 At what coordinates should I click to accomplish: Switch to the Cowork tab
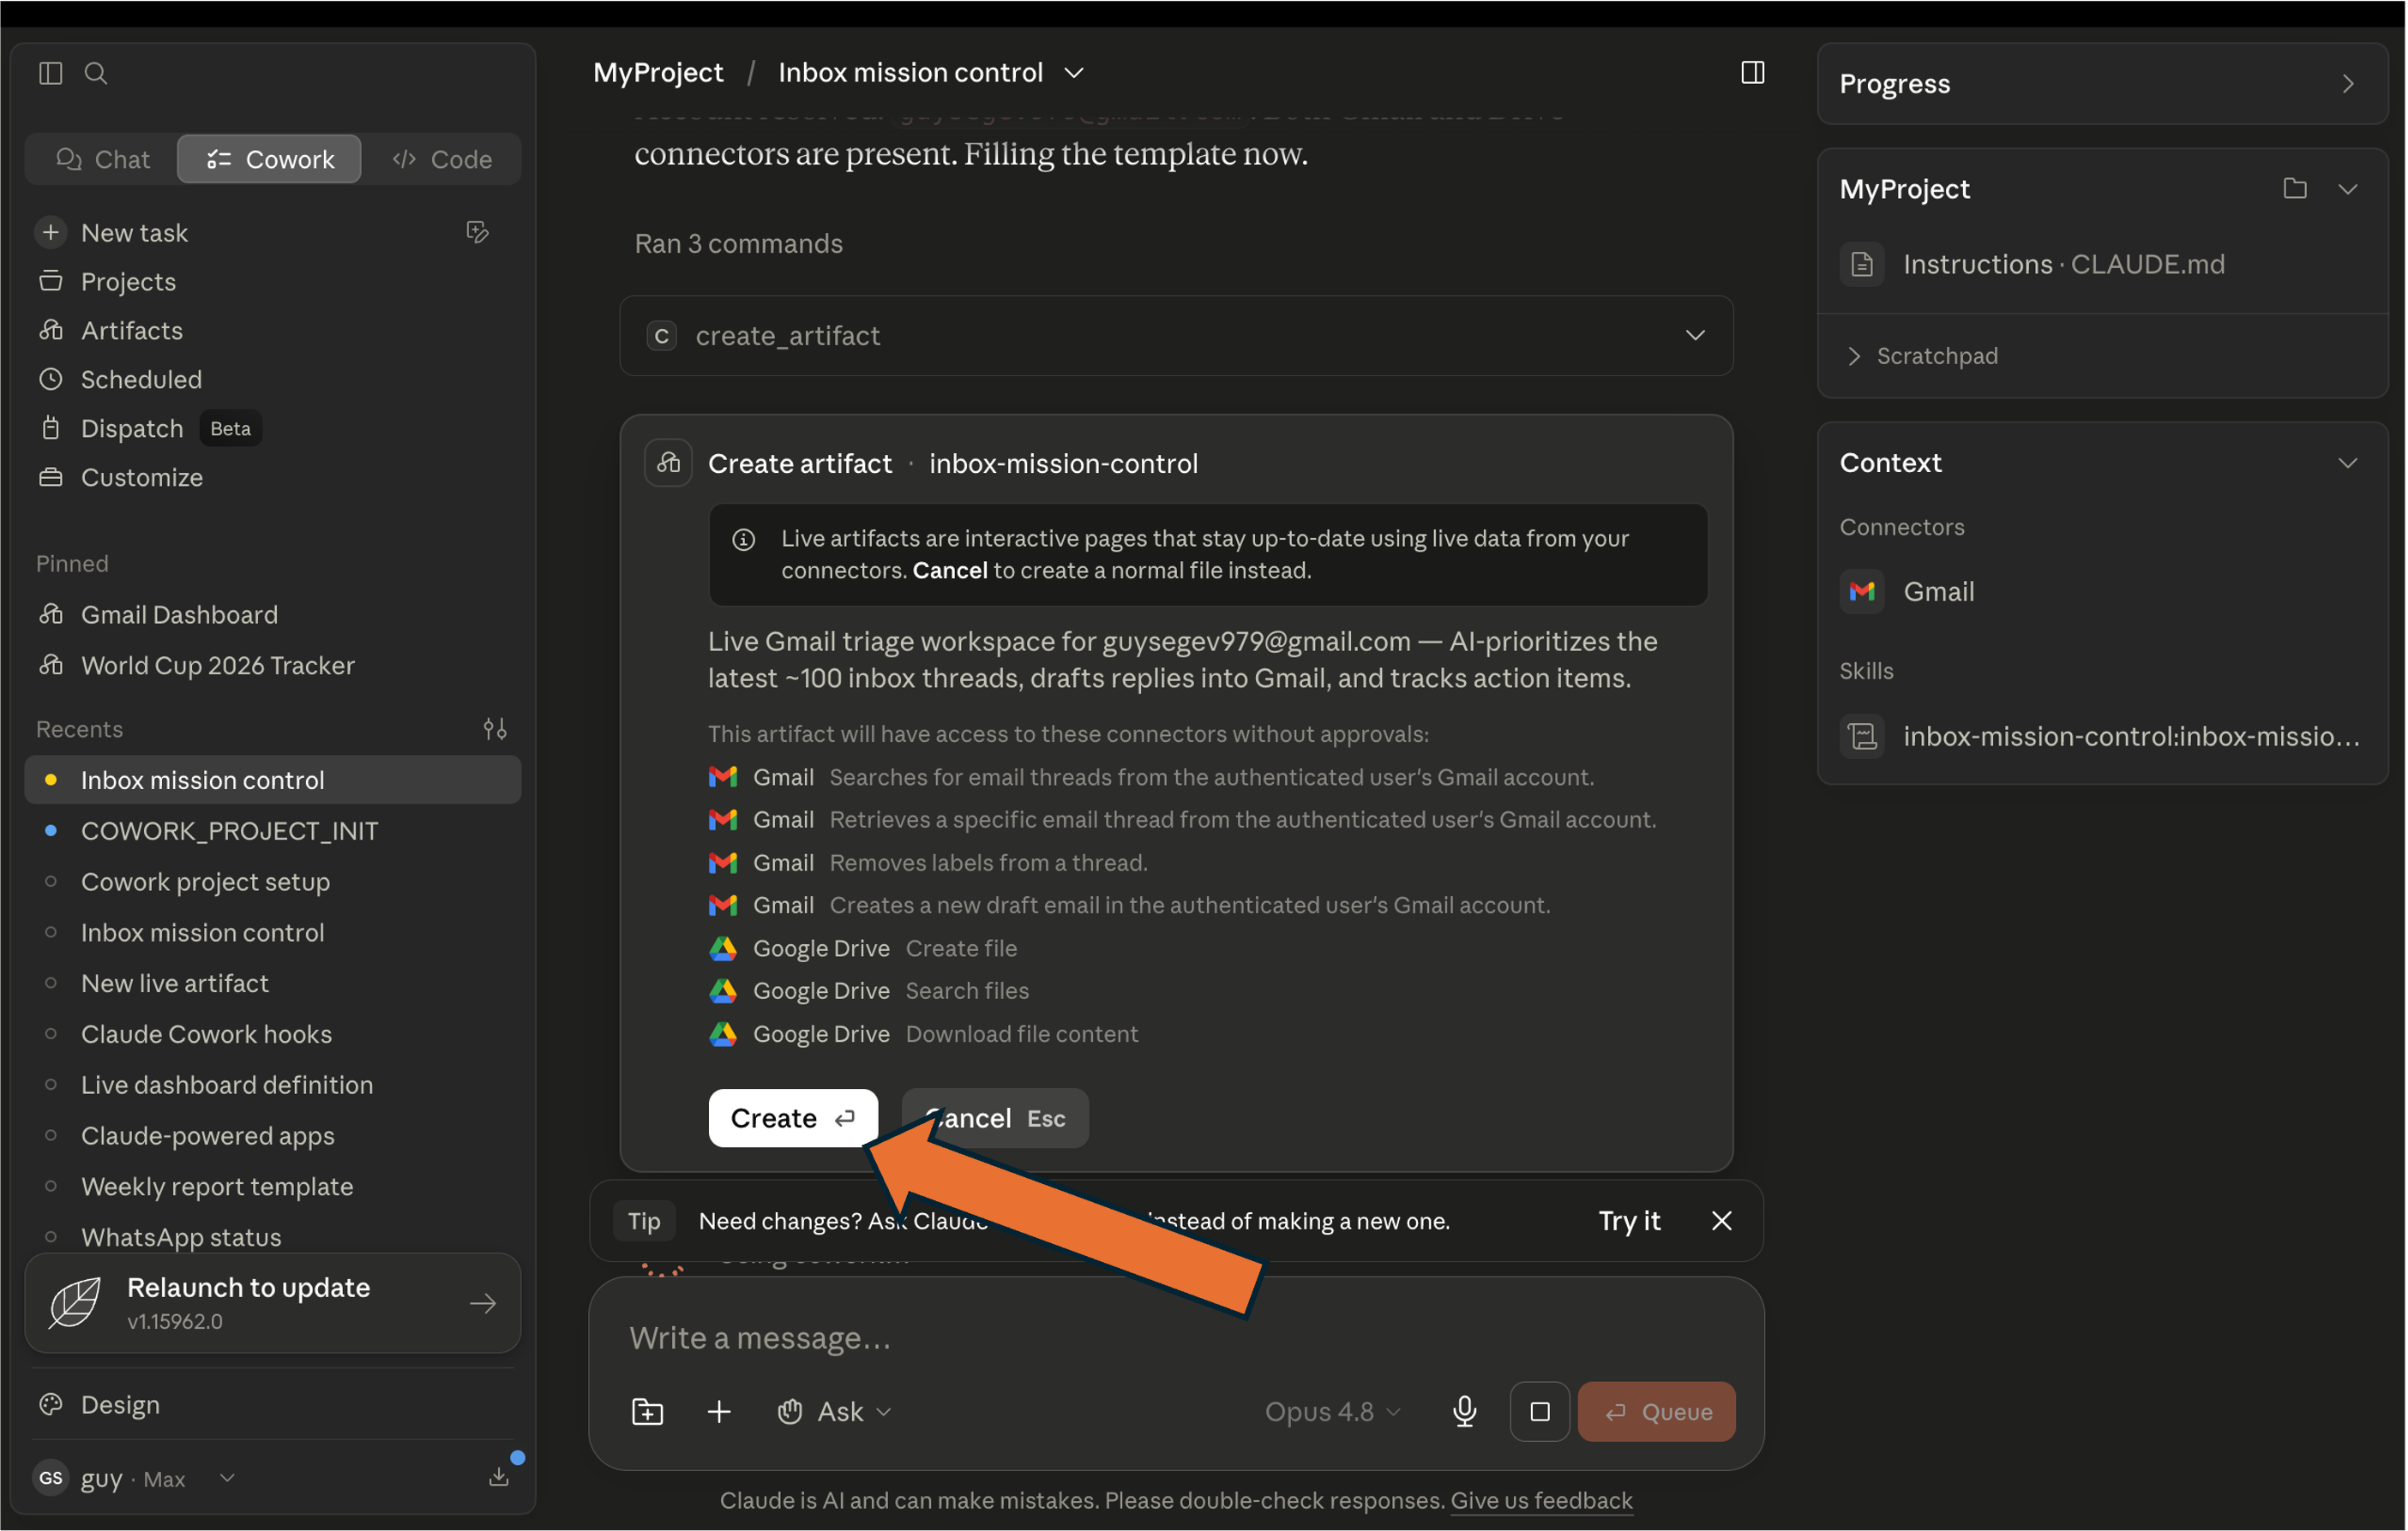click(269, 158)
